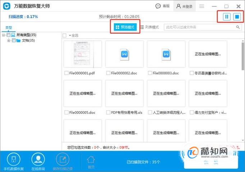Check the 所有类型(35) checkbox
Image resolution: width=245 pixels, height=172 pixels.
(8, 35)
